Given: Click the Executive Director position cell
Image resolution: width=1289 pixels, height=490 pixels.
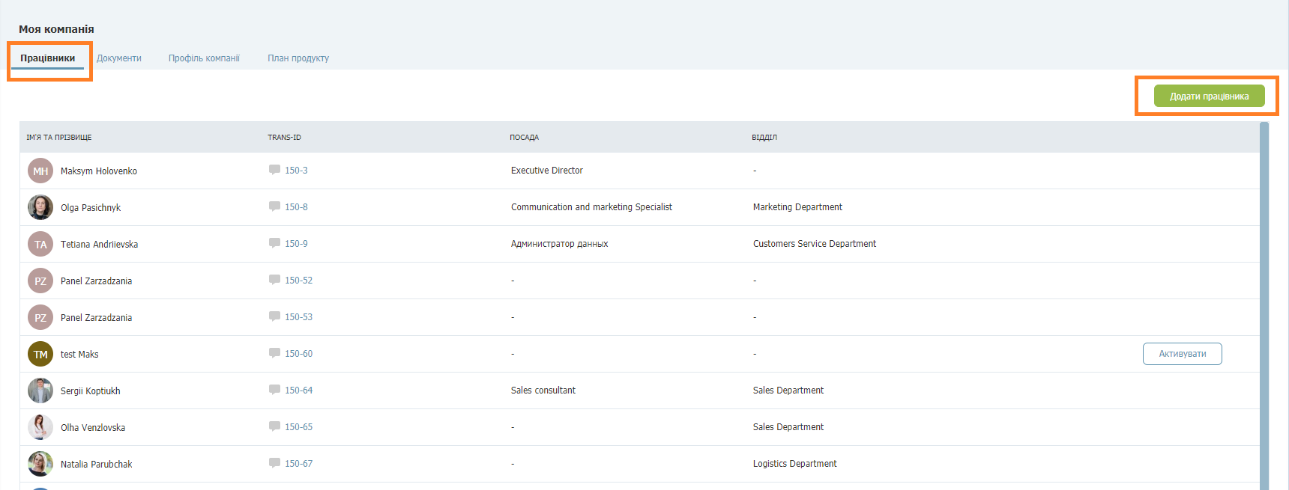Looking at the screenshot, I should click(x=547, y=171).
